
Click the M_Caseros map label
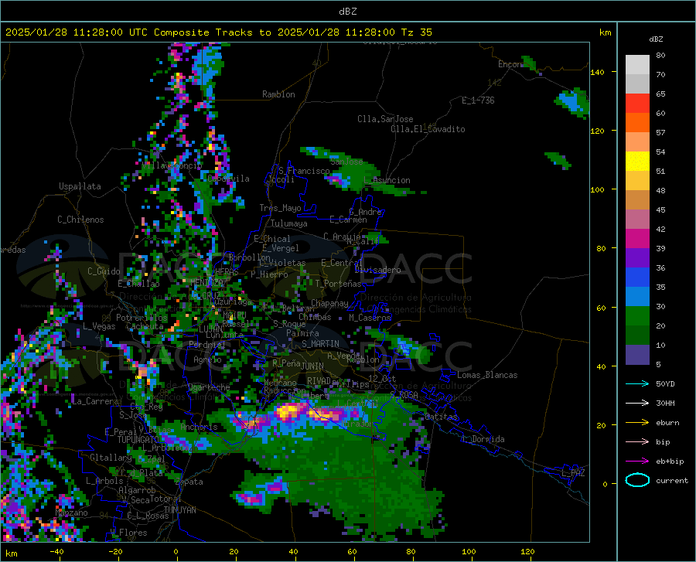pyautogui.click(x=370, y=318)
